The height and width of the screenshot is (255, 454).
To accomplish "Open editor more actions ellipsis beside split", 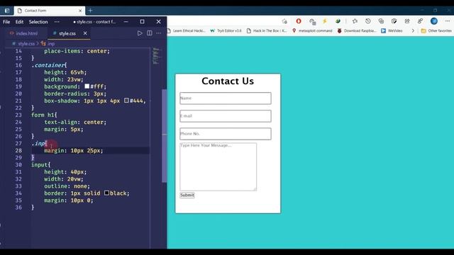I will (x=159, y=33).
